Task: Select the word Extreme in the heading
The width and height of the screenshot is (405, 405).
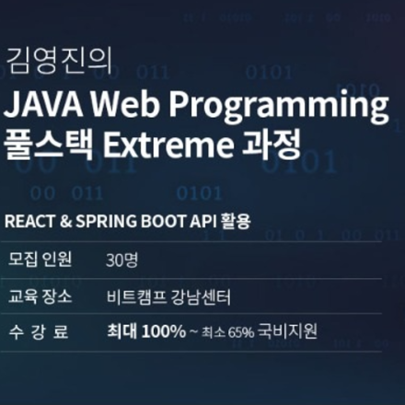Action: [168, 145]
